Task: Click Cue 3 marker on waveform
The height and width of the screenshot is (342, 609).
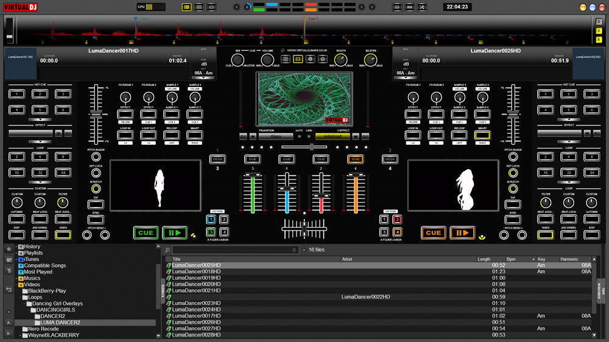Action: [x=304, y=18]
